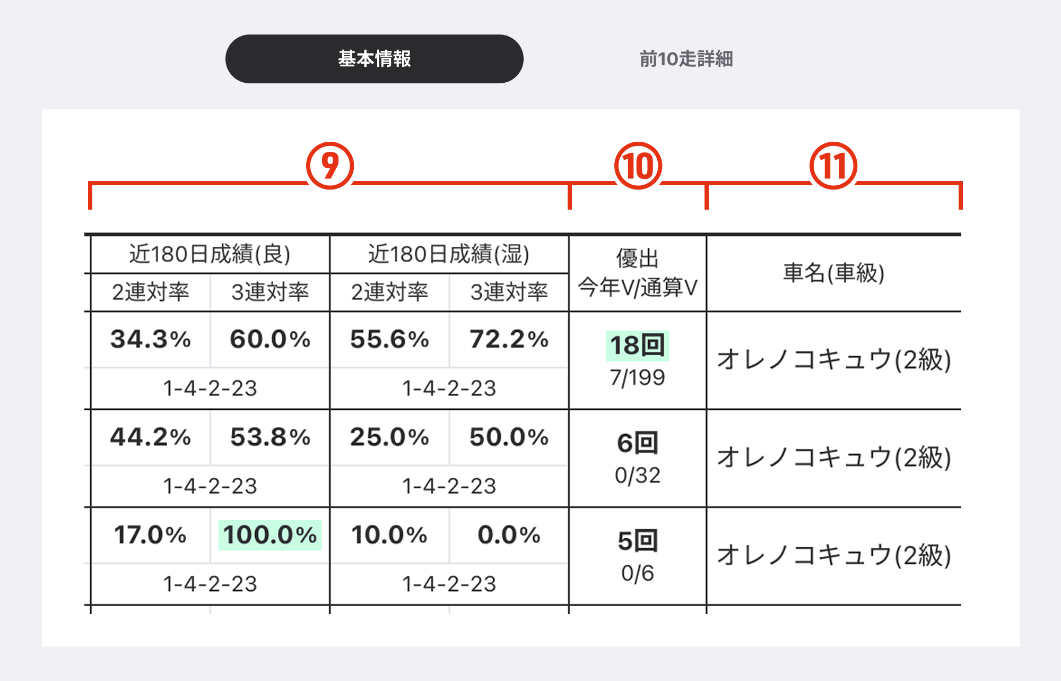Click the 0/32 victories value
Image resolution: width=1061 pixels, height=681 pixels.
(637, 476)
